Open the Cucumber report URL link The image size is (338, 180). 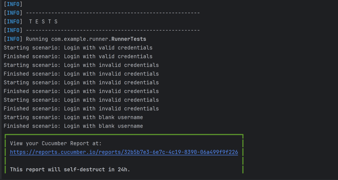point(84,152)
